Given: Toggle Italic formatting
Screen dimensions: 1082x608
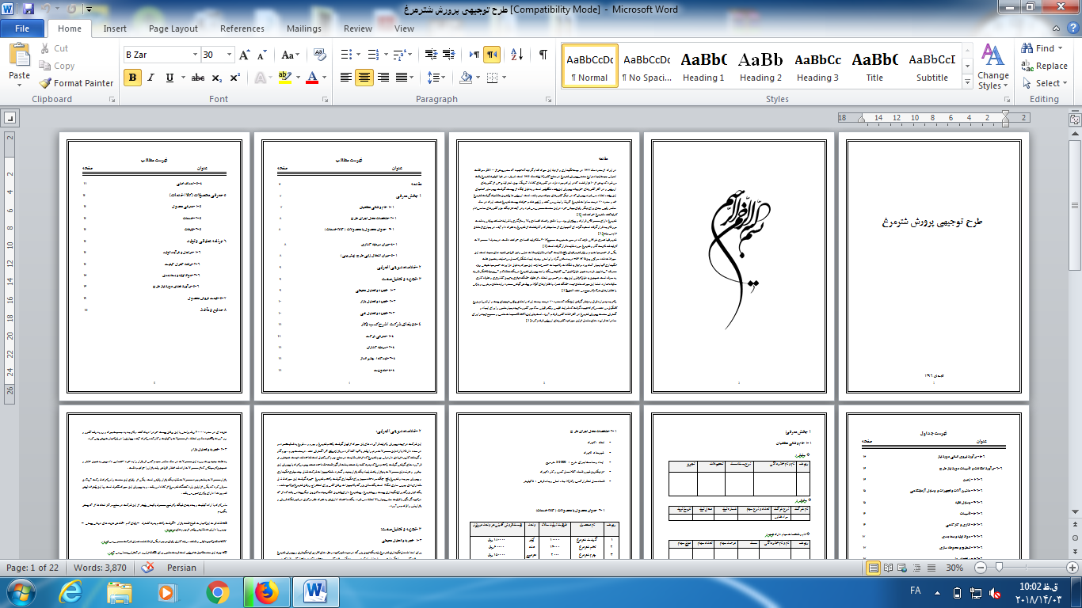Looking at the screenshot, I should point(150,78).
